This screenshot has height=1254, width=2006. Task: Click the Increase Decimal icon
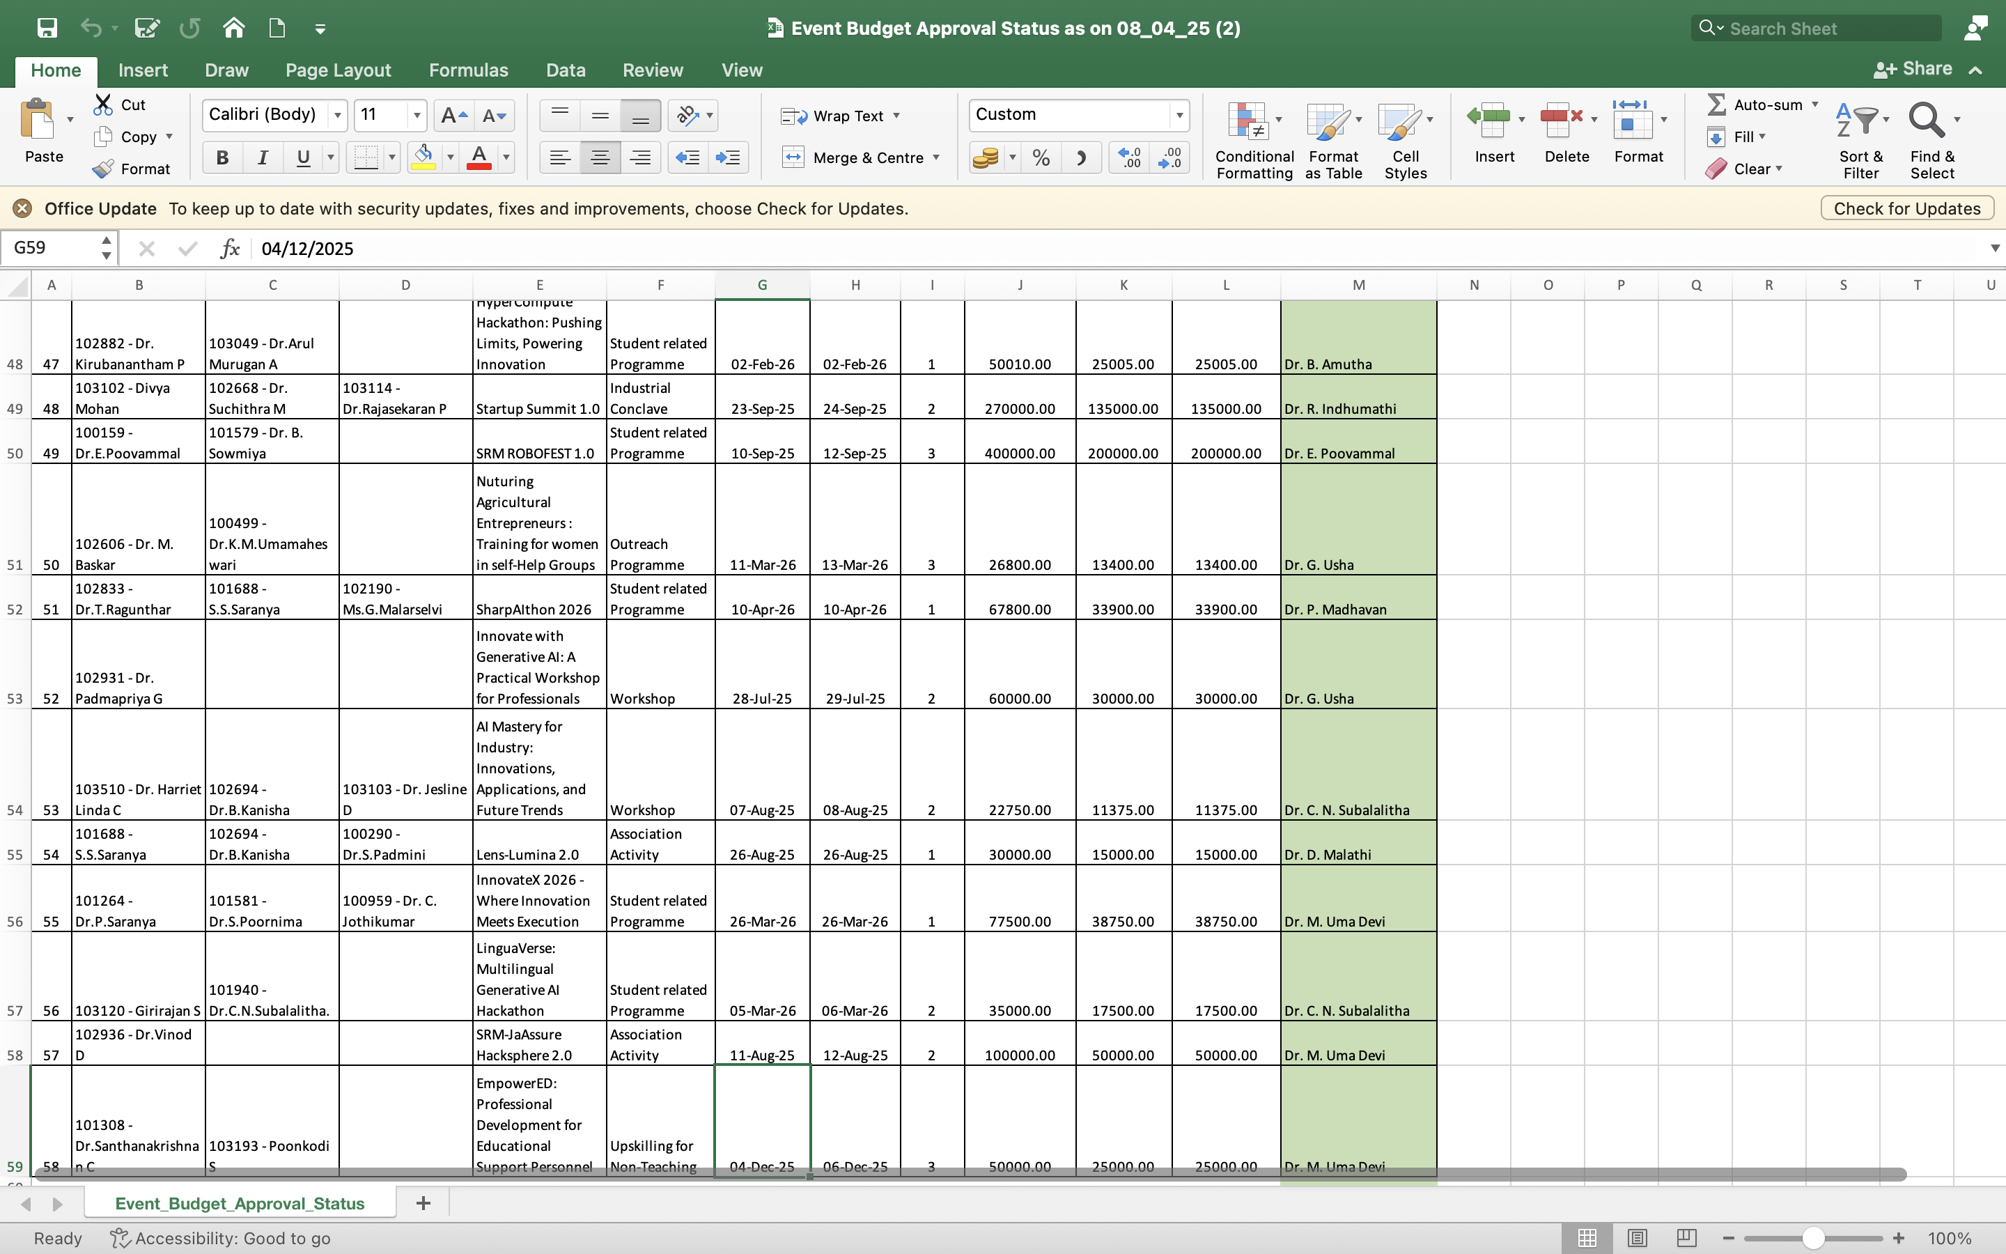tap(1130, 157)
